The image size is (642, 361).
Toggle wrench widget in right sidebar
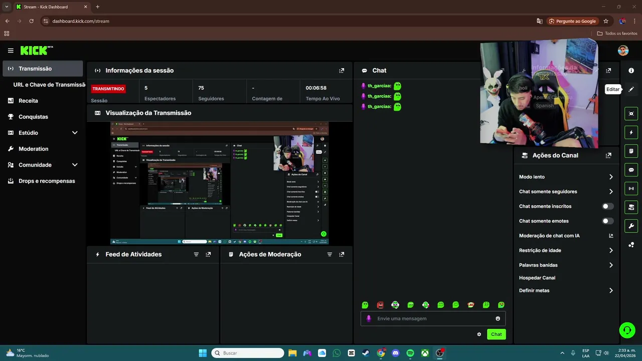click(x=631, y=226)
